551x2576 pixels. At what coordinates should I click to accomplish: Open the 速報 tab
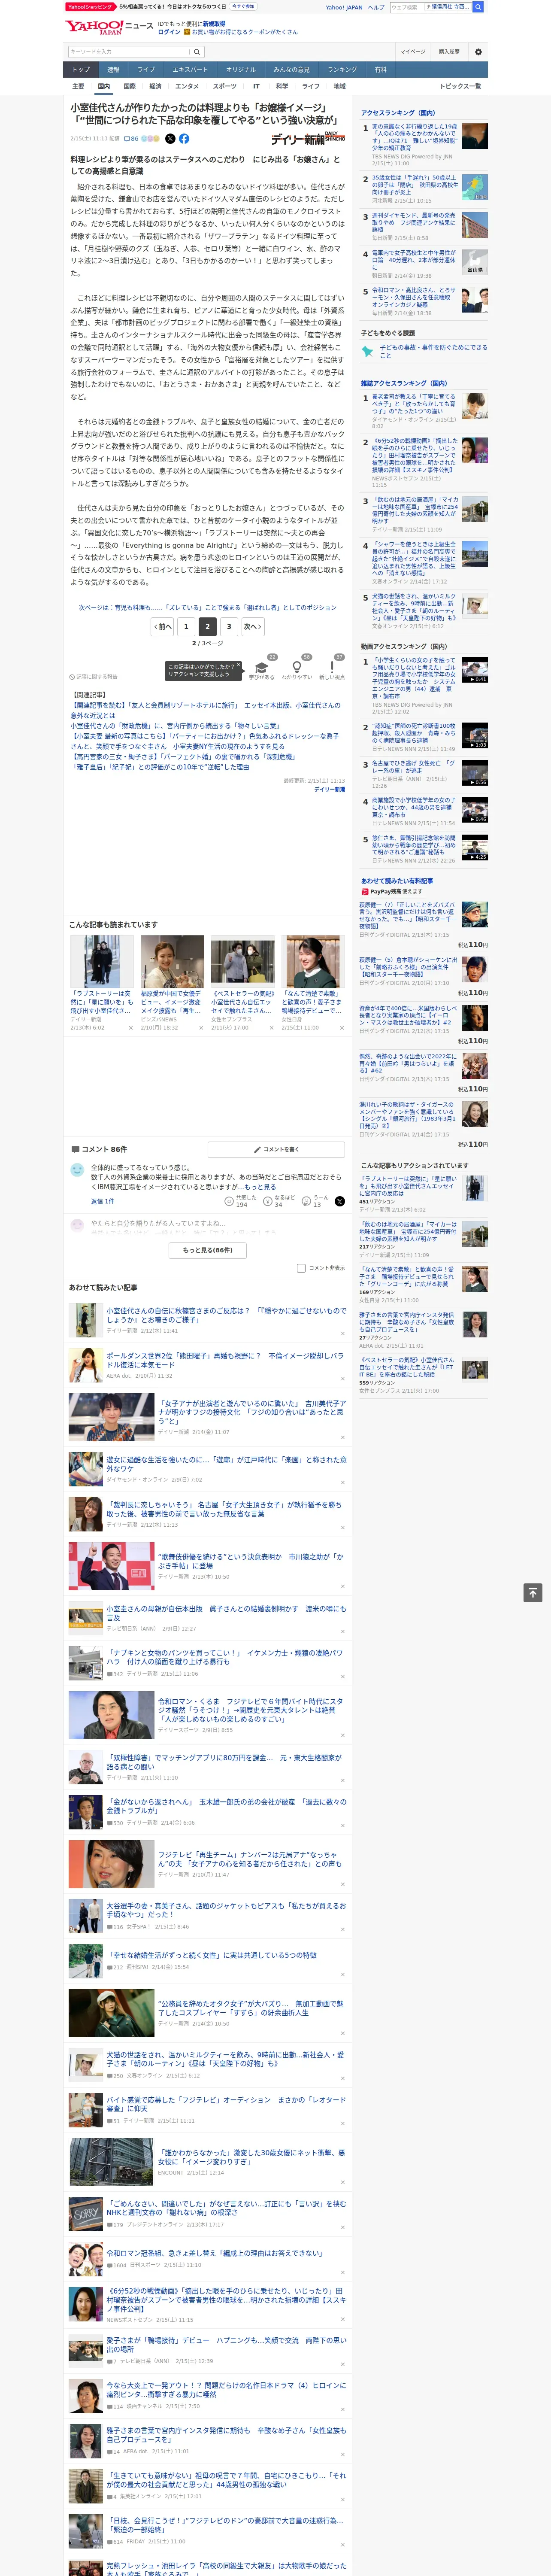coord(113,70)
